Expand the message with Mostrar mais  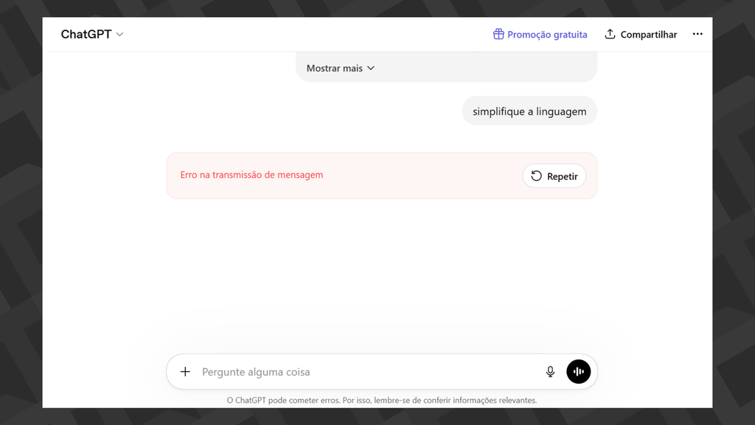coord(341,68)
